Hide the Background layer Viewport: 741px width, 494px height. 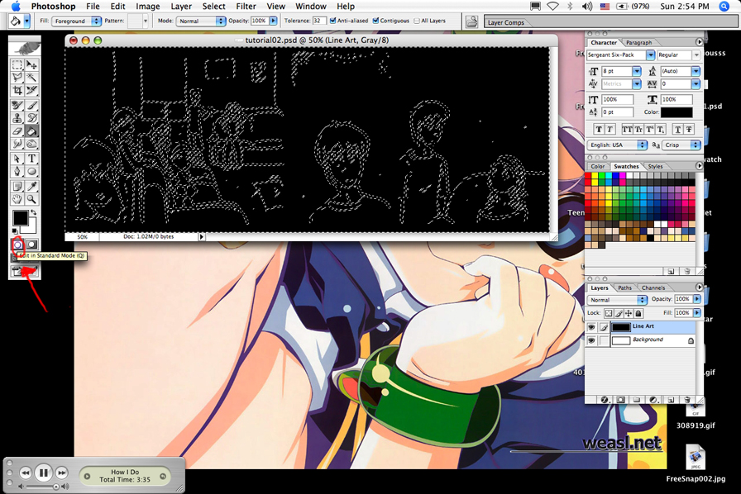[591, 340]
